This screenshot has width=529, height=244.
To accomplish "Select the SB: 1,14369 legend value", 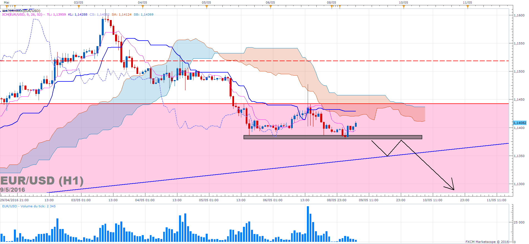I will click(143, 14).
